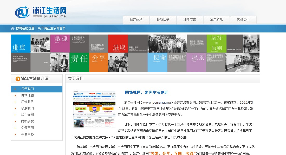Open the 浦江论坛 tab
The width and height of the screenshot is (286, 155).
[136, 20]
